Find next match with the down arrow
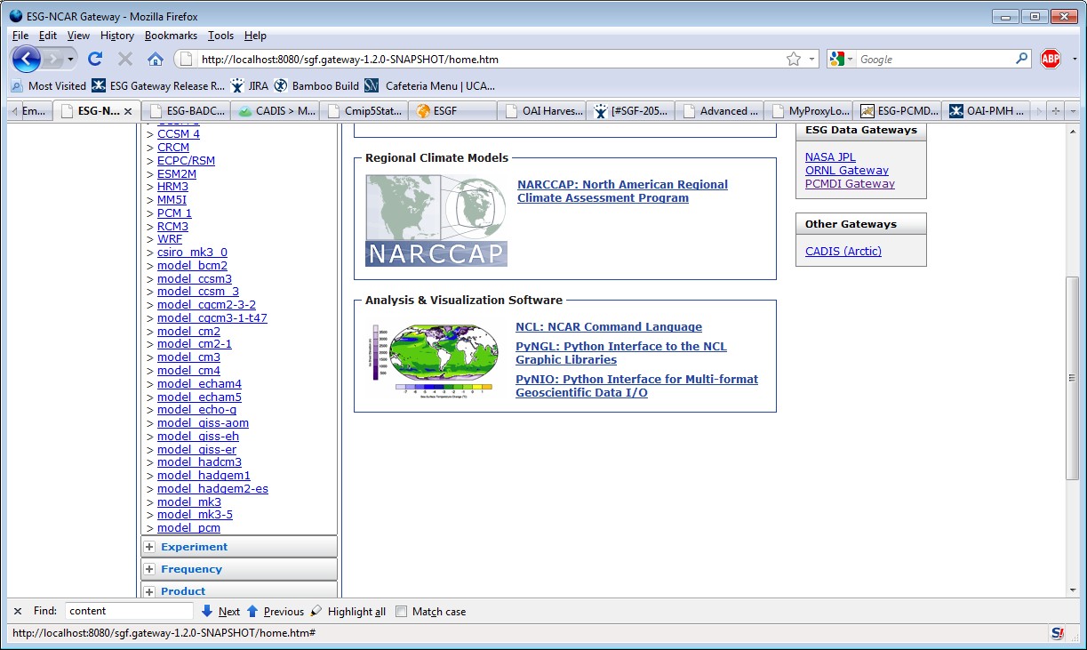The width and height of the screenshot is (1087, 650). [x=207, y=611]
